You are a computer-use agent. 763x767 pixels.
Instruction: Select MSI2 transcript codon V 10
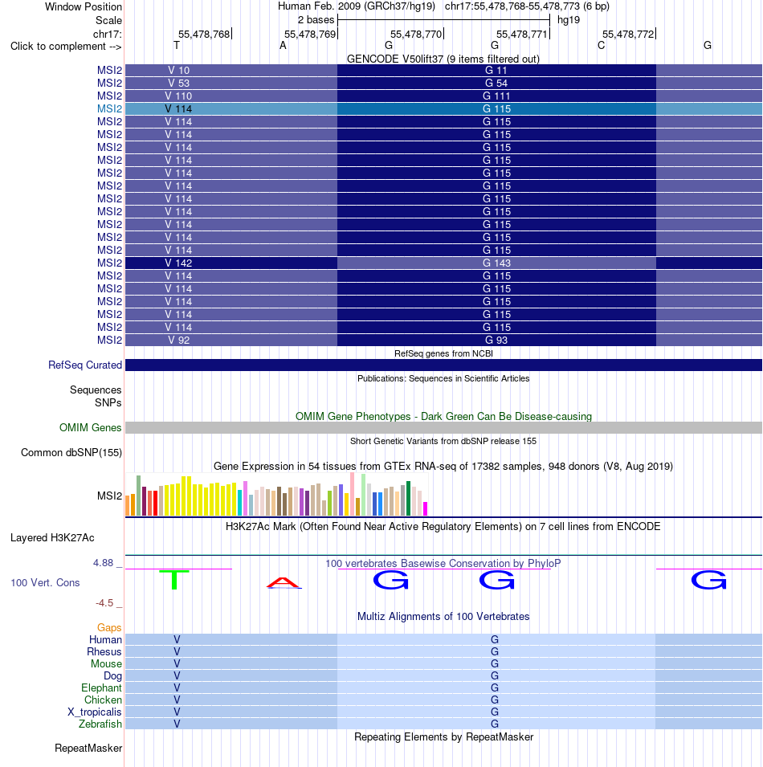178,71
